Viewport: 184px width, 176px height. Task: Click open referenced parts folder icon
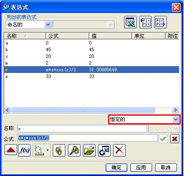[89, 150]
